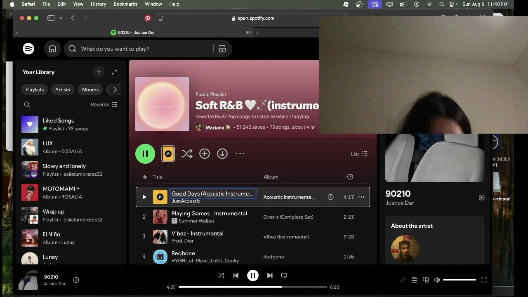Close the 90210 Justice Der tab
The width and height of the screenshot is (528, 297).
point(17,33)
